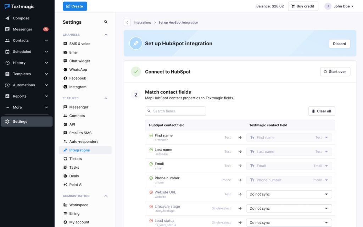Click the Templates clipboard icon

[x=7, y=74]
